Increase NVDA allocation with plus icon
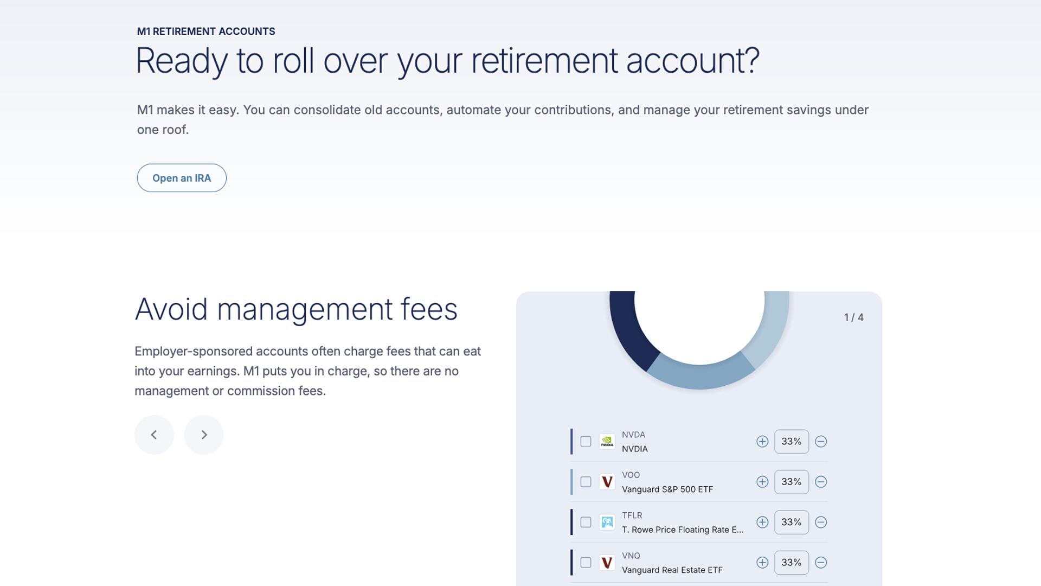 click(x=763, y=442)
